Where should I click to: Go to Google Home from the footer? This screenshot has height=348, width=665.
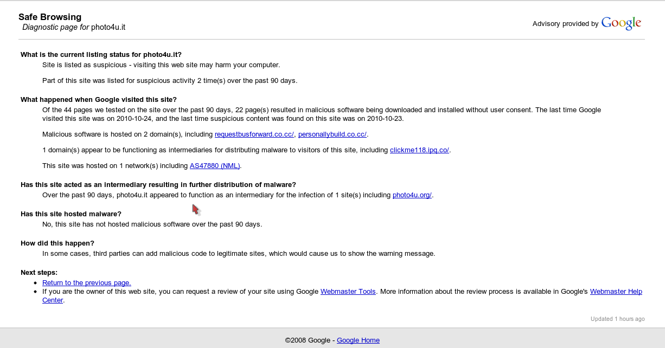(358, 340)
